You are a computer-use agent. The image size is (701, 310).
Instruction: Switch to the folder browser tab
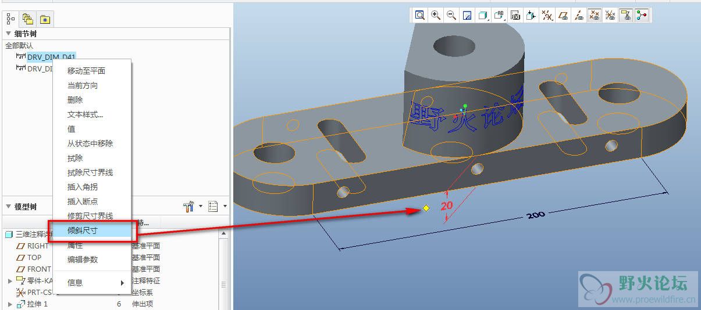click(x=28, y=19)
